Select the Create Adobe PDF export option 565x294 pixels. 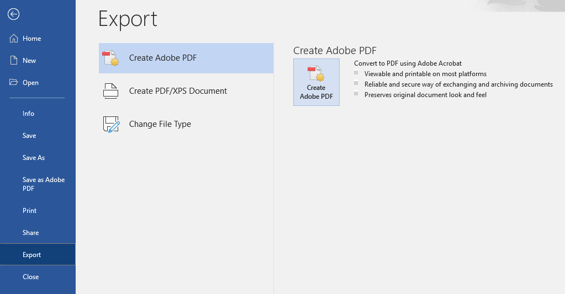pyautogui.click(x=186, y=58)
